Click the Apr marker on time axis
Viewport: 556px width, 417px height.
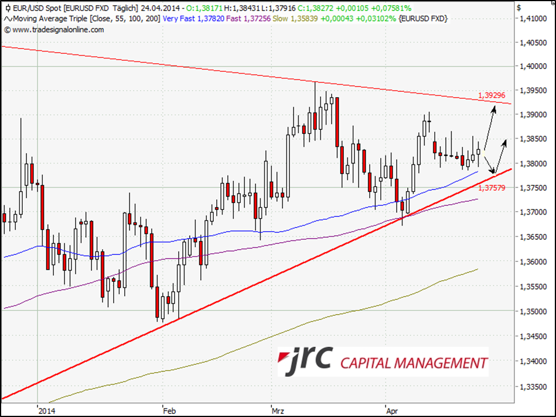coord(392,411)
